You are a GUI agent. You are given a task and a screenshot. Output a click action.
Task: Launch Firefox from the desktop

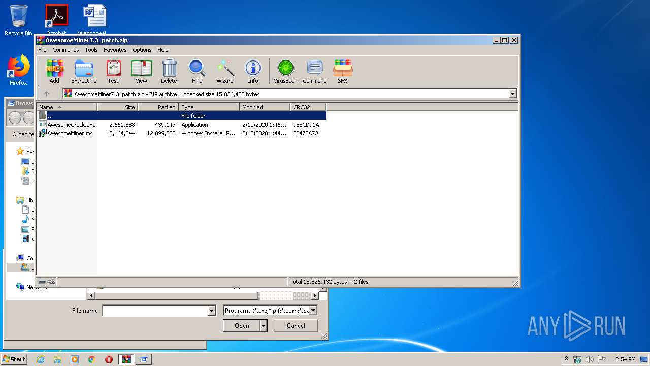18,70
